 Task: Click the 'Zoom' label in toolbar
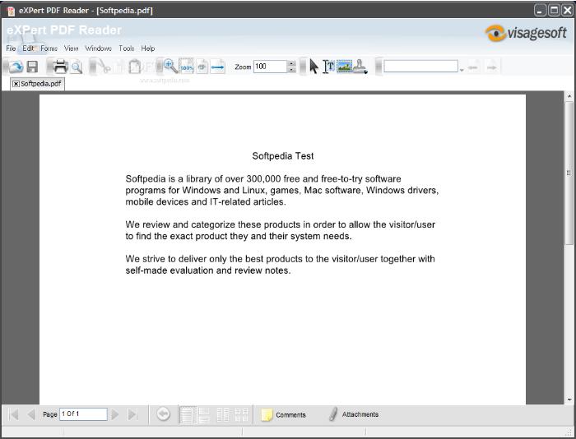coord(243,67)
